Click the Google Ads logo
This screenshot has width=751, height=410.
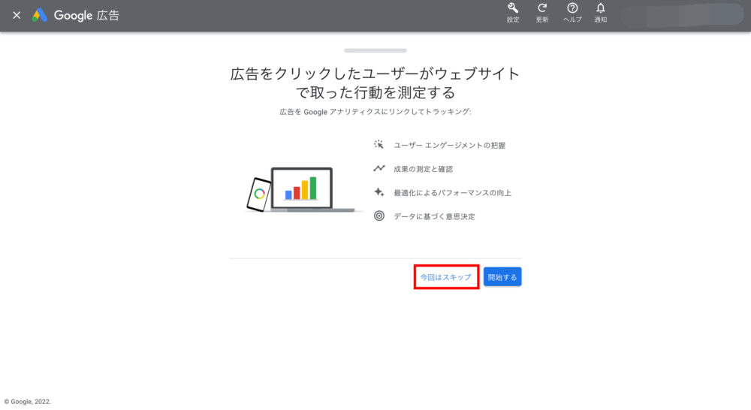pos(40,15)
